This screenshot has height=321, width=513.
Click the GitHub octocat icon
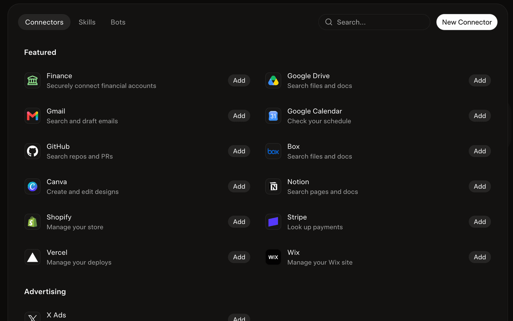[32, 151]
